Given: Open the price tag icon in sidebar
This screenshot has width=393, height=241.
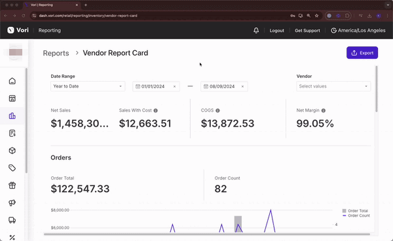Looking at the screenshot, I should point(12,168).
